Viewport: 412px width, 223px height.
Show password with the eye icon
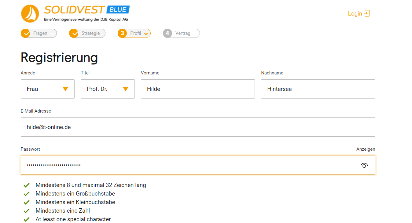(364, 165)
